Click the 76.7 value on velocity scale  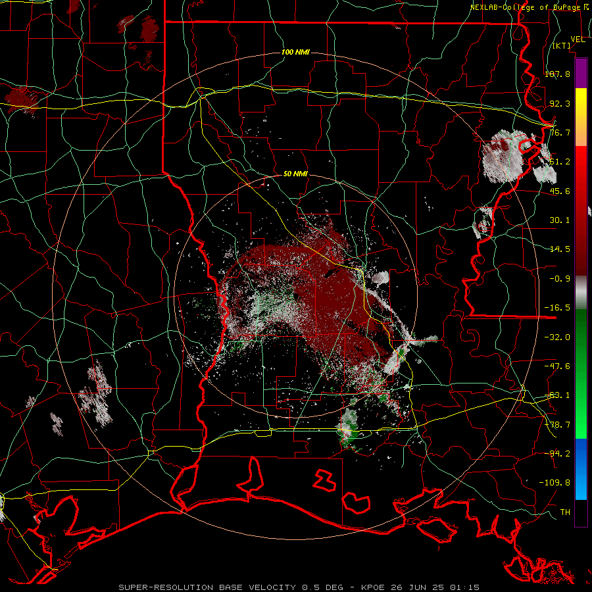(x=560, y=132)
